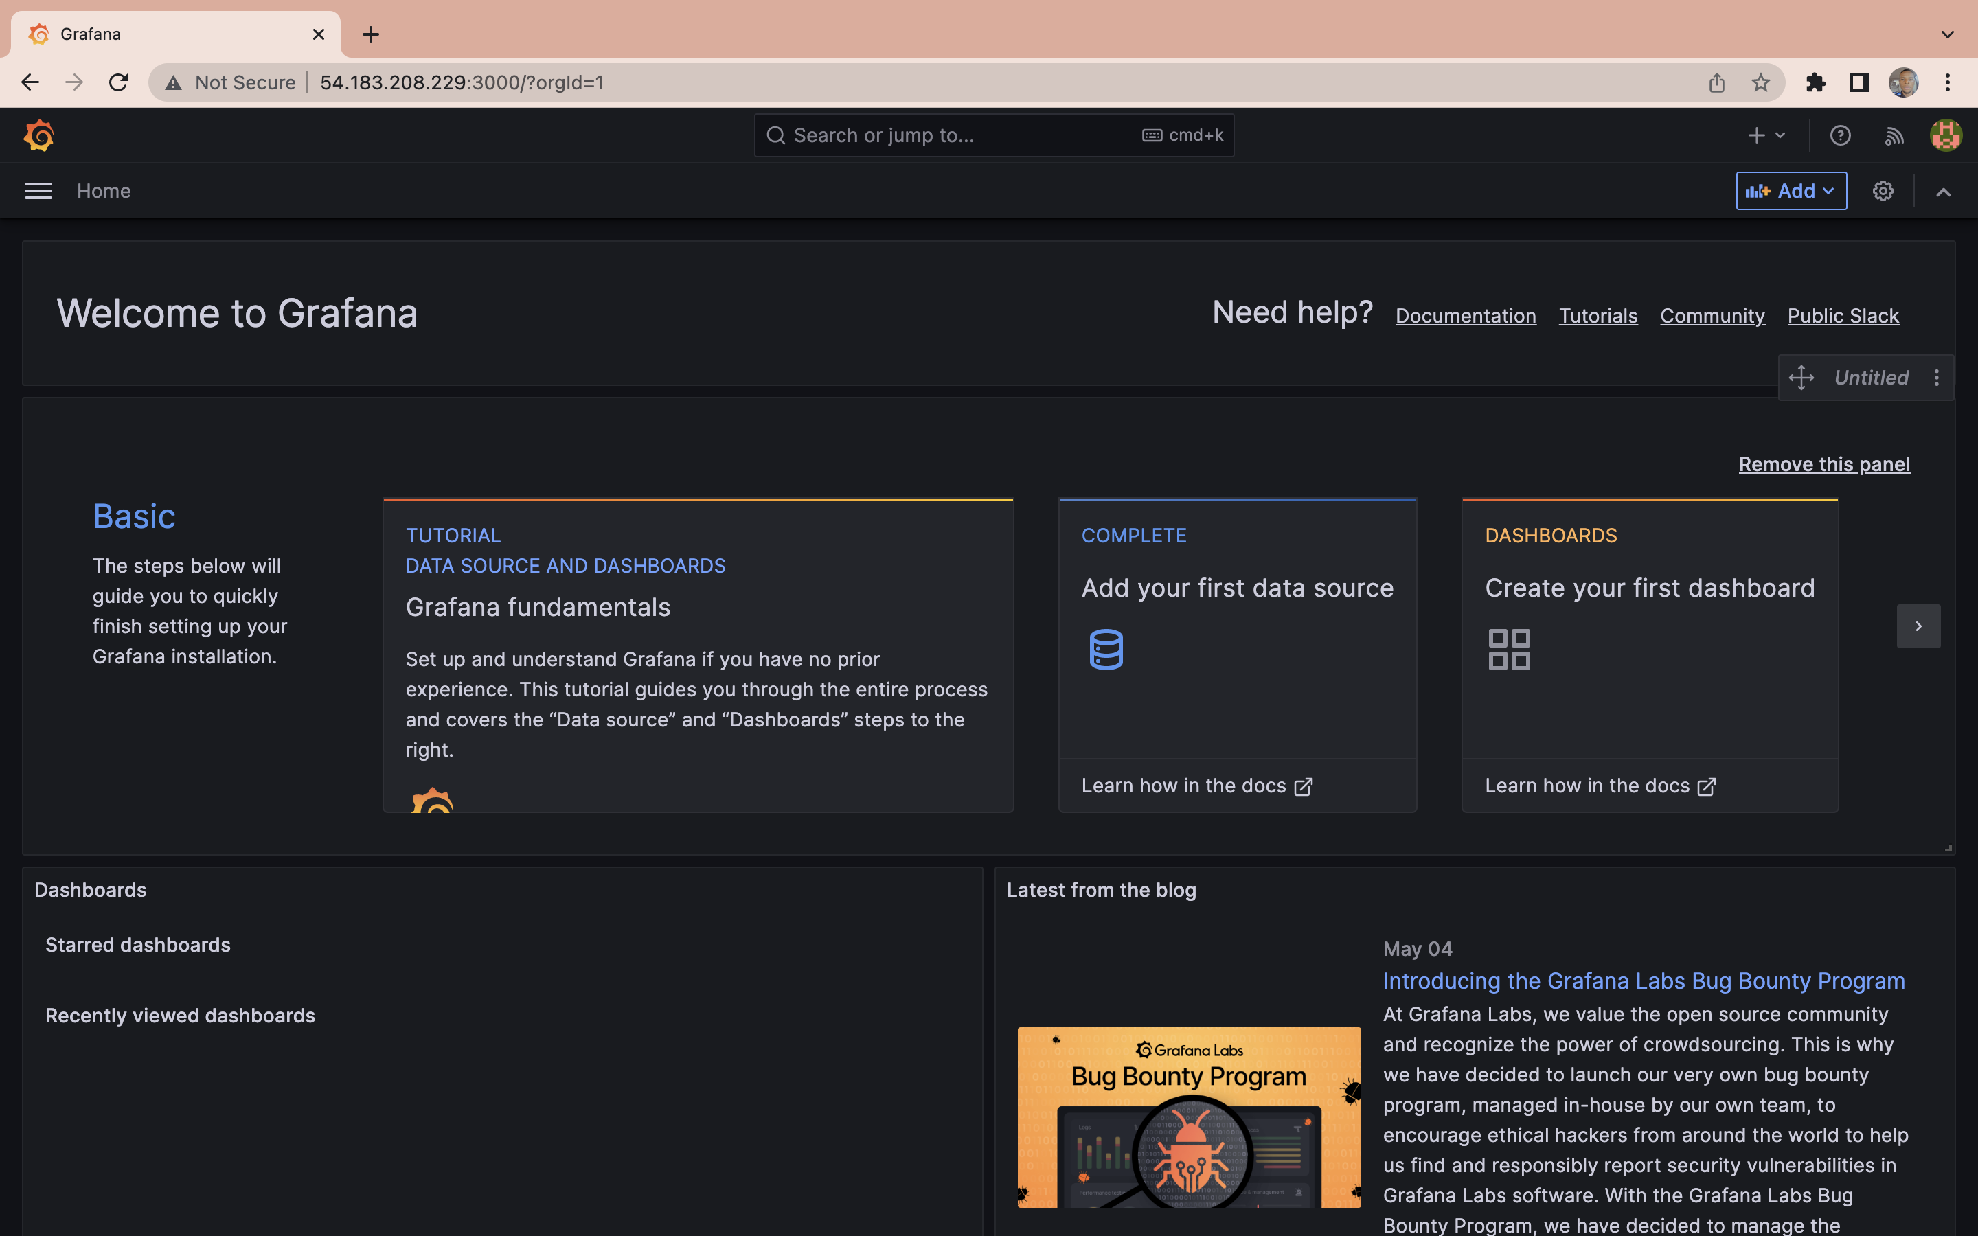This screenshot has width=1978, height=1236.
Task: Click the user profile avatar in Grafana
Action: tap(1945, 135)
